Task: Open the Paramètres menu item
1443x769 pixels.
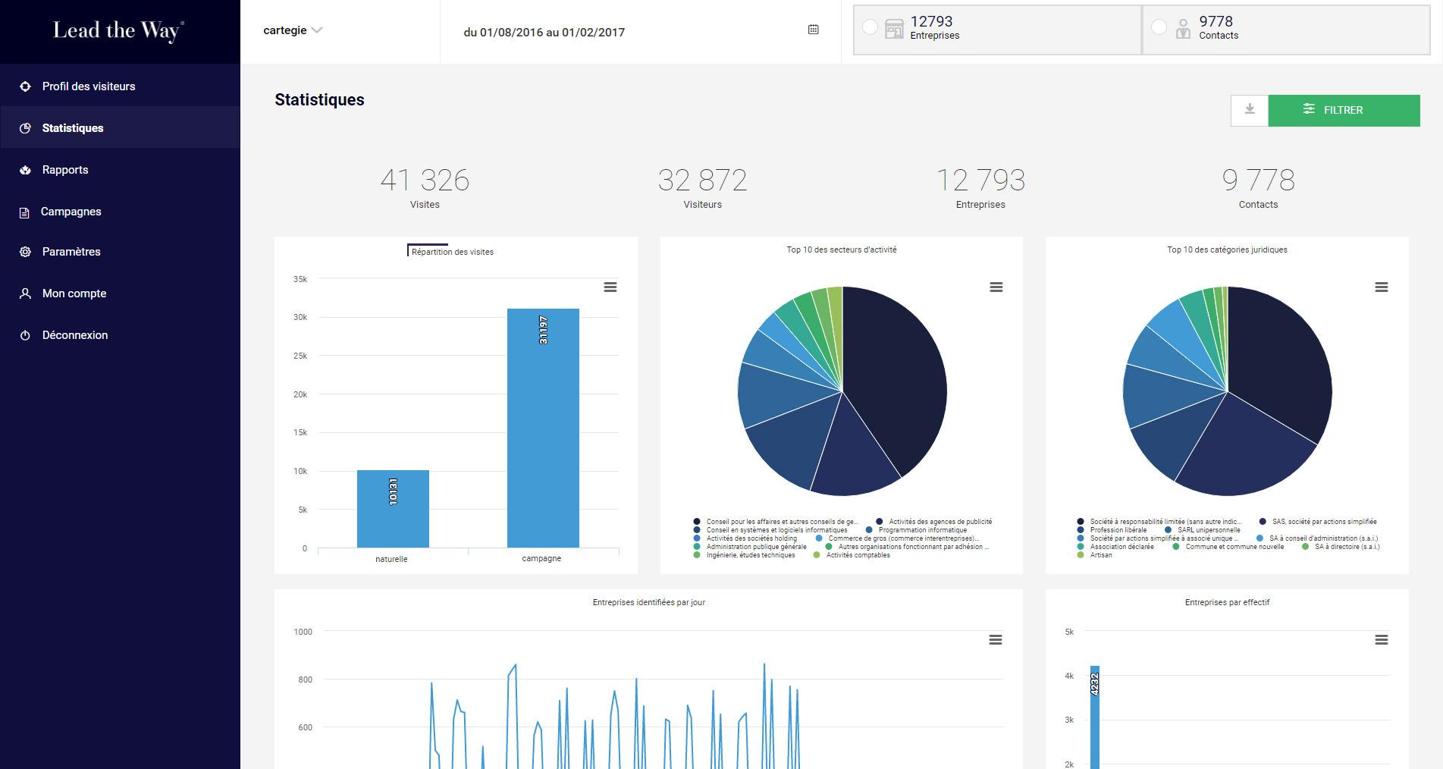Action: point(120,252)
